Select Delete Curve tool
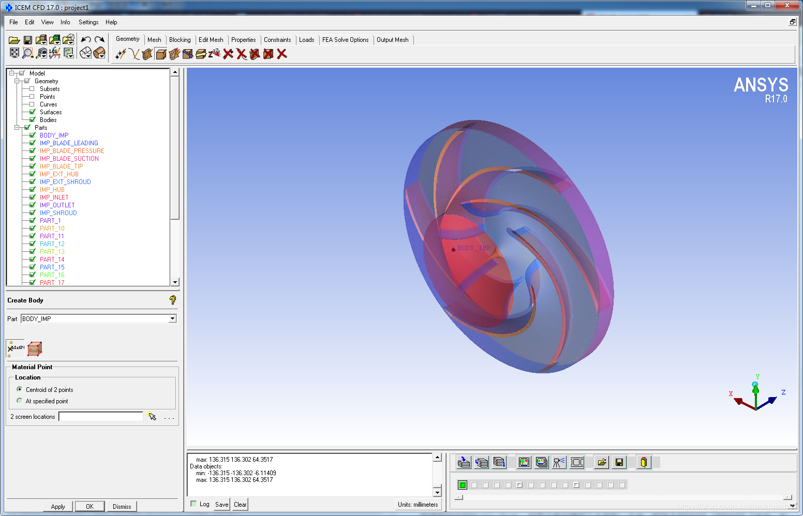This screenshot has height=516, width=803. [242, 54]
